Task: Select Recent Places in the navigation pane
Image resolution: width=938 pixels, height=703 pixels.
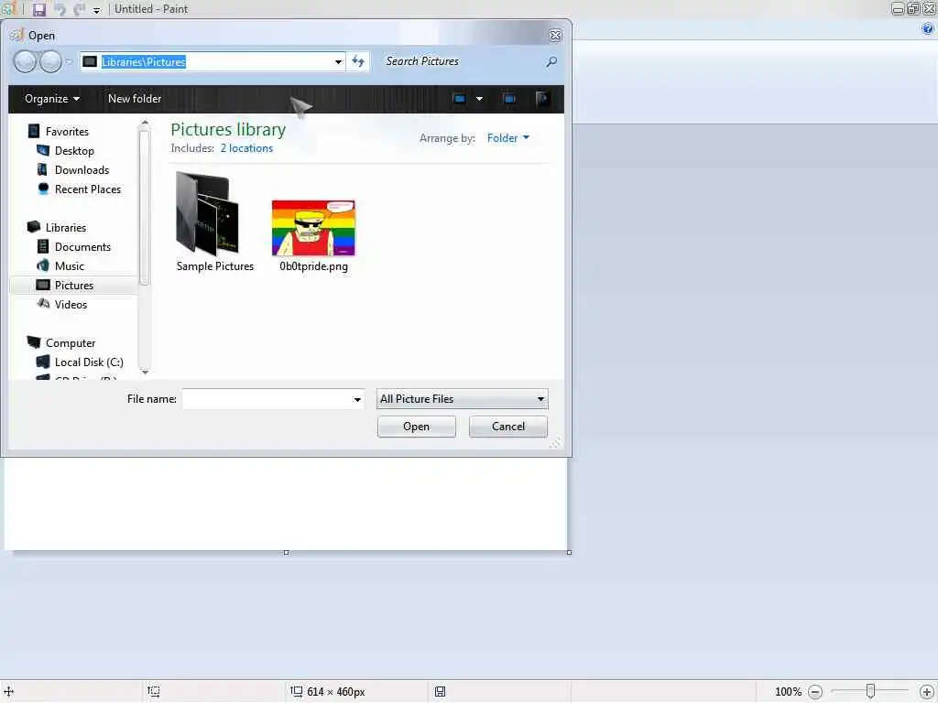Action: tap(88, 189)
